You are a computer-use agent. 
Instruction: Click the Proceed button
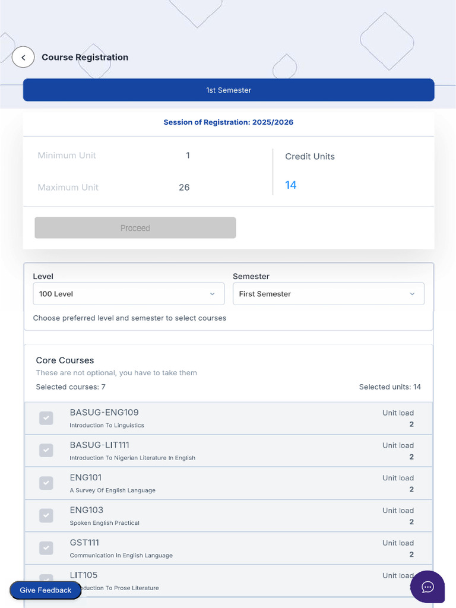[135, 228]
